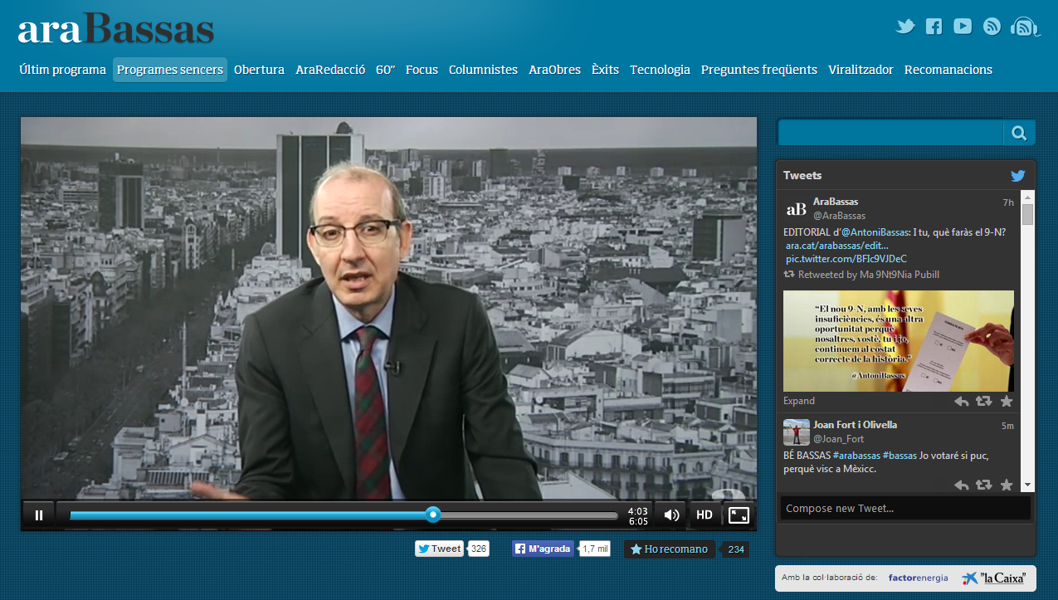Expand the AraBassas tweet
Viewport: 1058px width, 600px height.
798,401
